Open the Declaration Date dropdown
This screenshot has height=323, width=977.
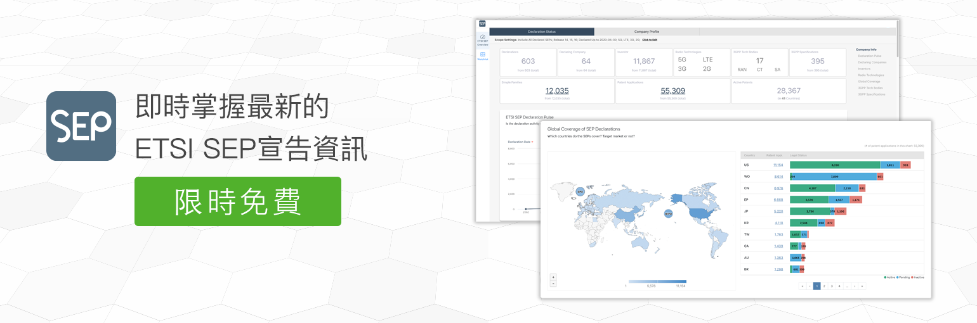(521, 142)
